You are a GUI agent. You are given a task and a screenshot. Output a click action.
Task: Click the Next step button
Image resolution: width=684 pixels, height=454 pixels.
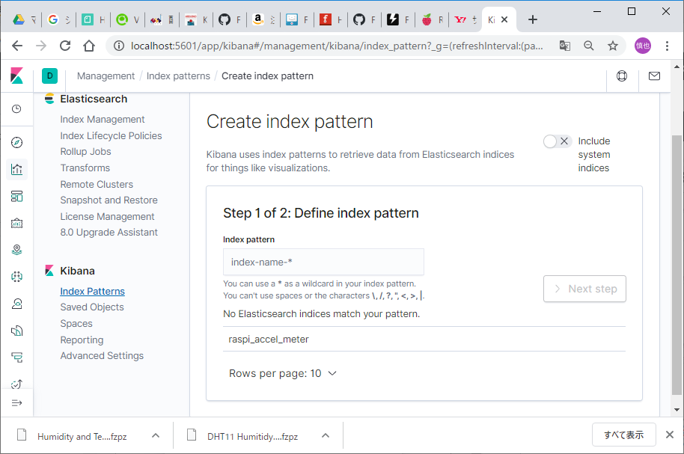click(x=584, y=289)
